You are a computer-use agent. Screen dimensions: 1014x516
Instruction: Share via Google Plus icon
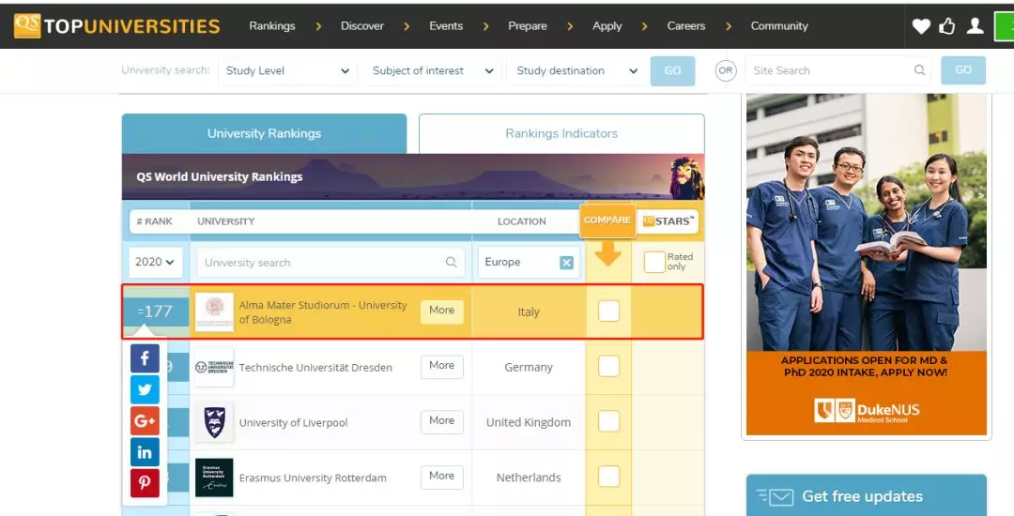(145, 421)
